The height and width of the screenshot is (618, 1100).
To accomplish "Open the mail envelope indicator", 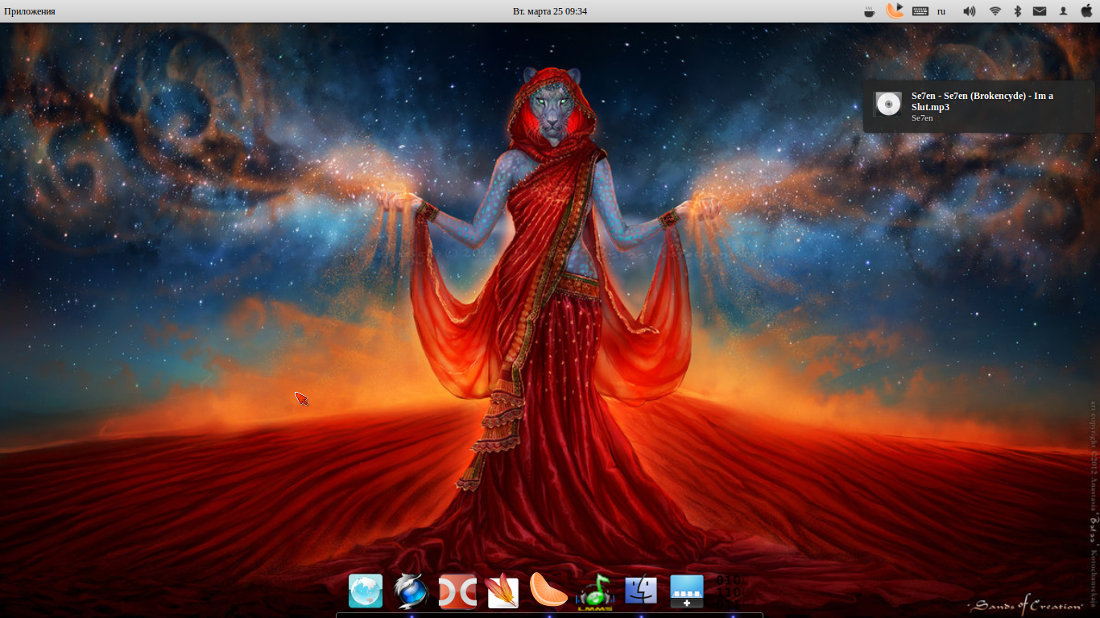I will tap(1040, 11).
